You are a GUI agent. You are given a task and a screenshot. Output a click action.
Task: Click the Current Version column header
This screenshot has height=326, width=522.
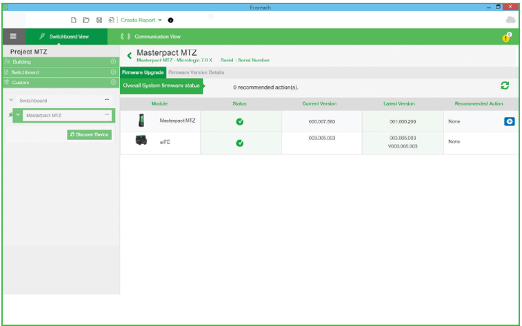319,104
